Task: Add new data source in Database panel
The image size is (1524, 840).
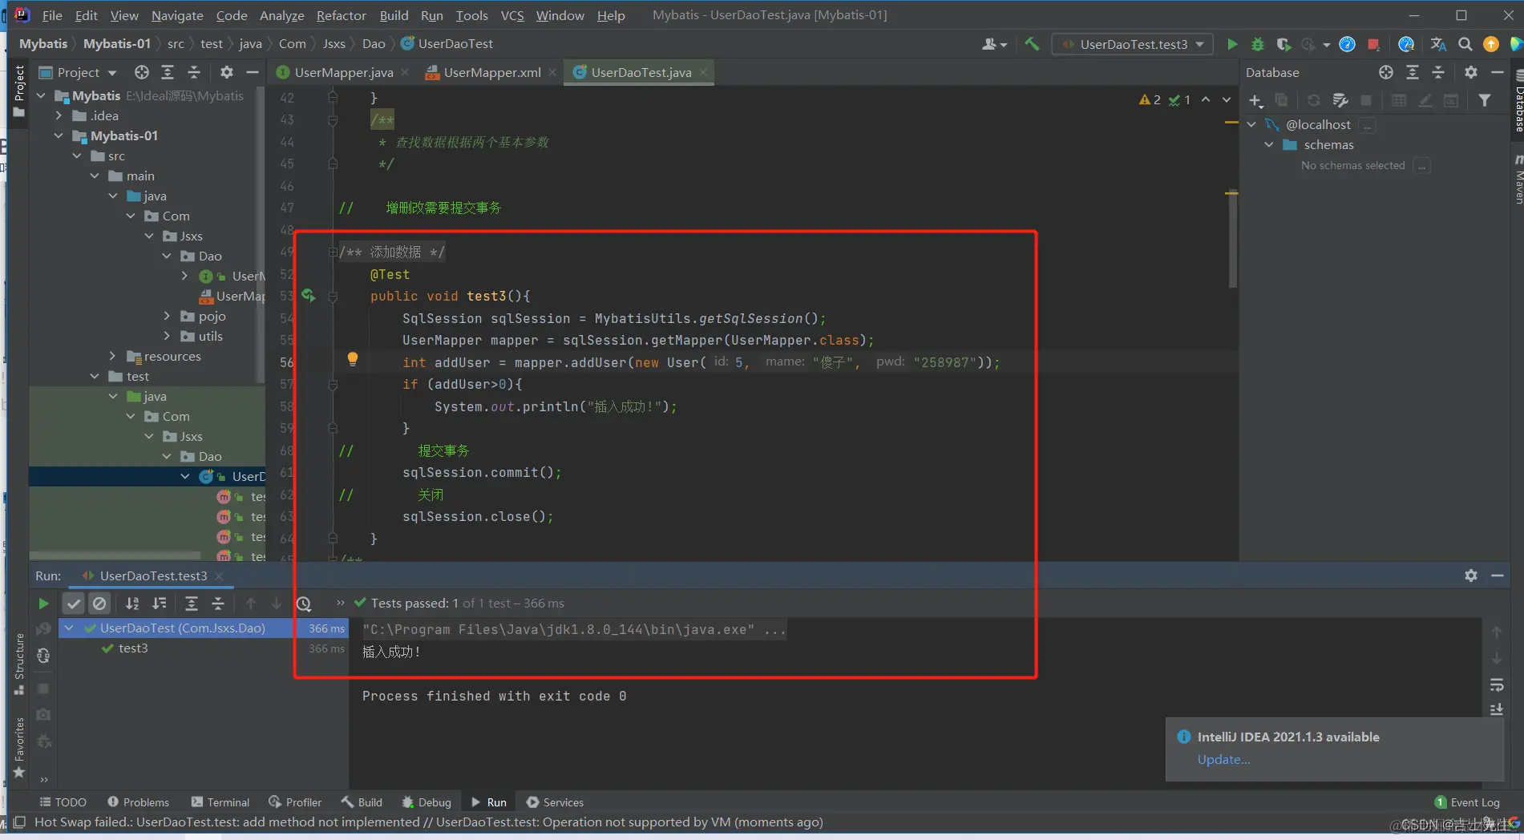Action: [1255, 100]
